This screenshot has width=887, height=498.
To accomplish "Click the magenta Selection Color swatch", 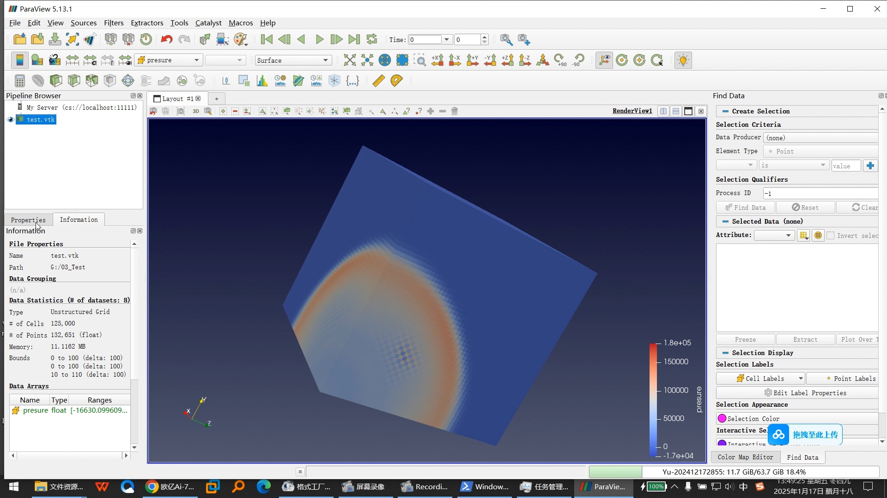I will tap(722, 418).
